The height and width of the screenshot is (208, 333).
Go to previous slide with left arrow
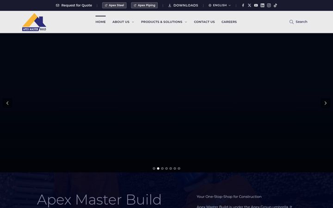tap(7, 103)
